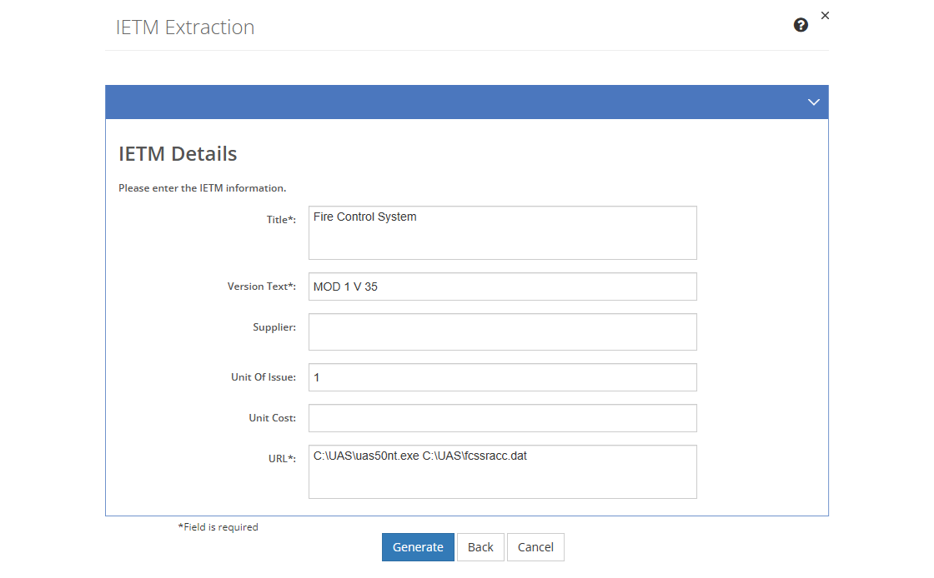Click the question mark help button
The width and height of the screenshot is (934, 578).
(x=801, y=25)
